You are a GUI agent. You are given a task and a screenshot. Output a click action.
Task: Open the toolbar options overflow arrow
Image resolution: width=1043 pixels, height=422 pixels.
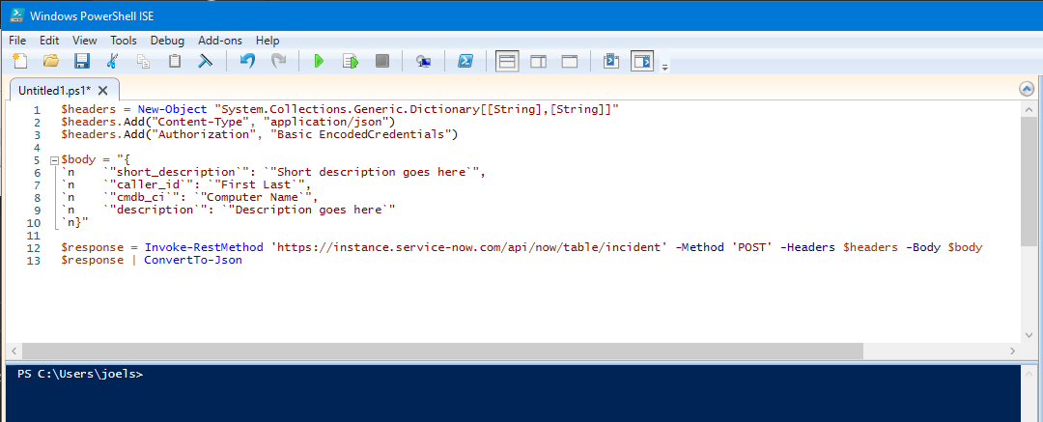664,66
